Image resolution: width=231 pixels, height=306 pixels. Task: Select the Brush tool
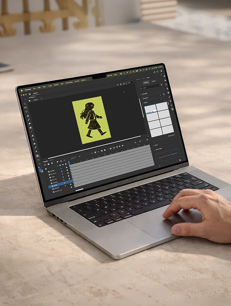29,120
